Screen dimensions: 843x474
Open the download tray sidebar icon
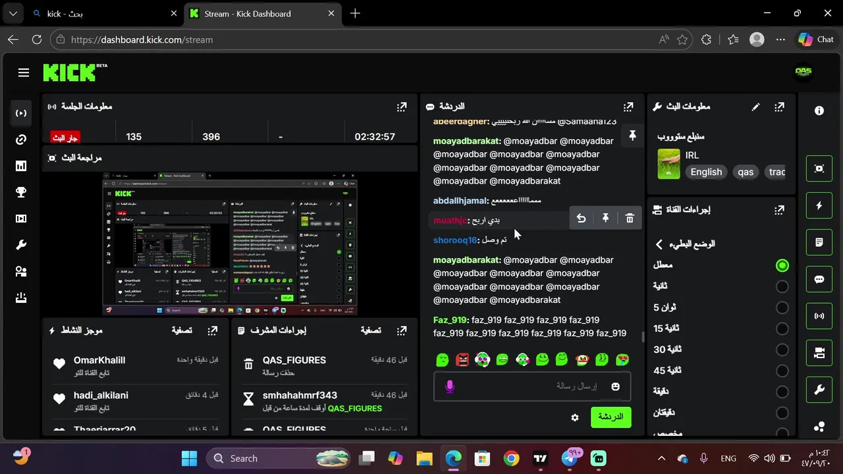[x=21, y=298]
